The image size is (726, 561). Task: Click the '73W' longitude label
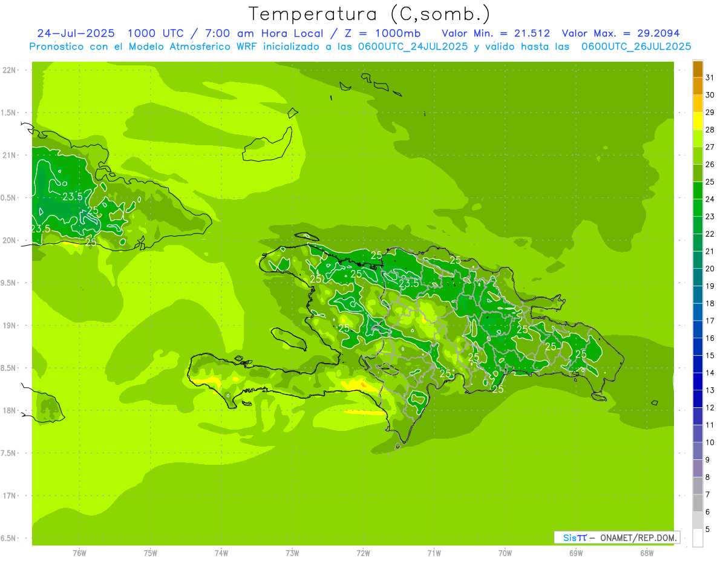coord(292,553)
